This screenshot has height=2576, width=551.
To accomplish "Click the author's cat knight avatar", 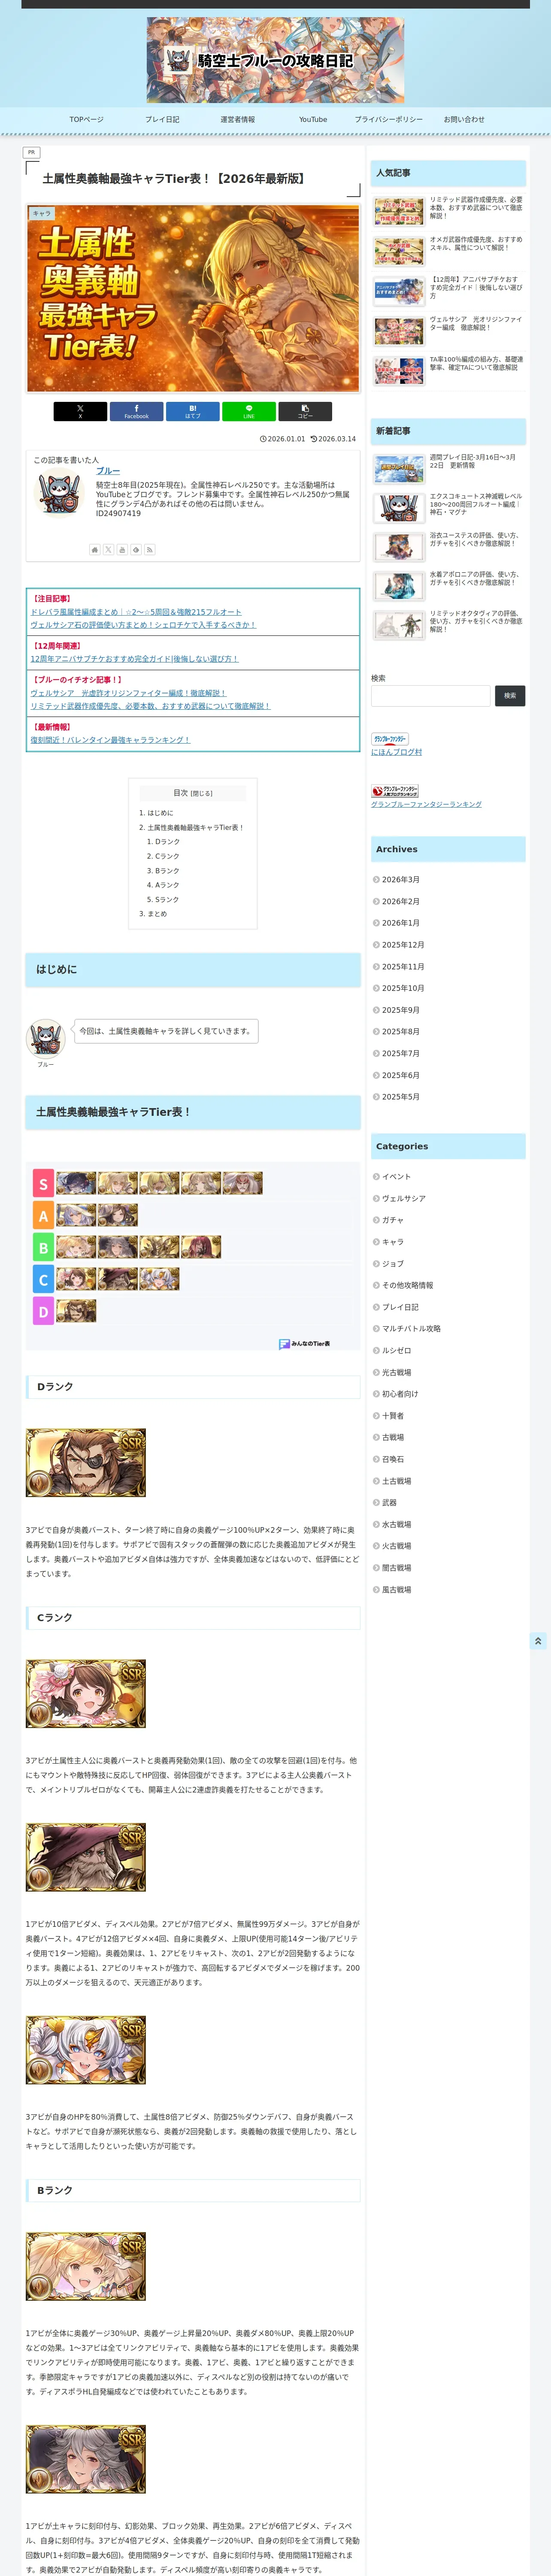I will pyautogui.click(x=58, y=492).
